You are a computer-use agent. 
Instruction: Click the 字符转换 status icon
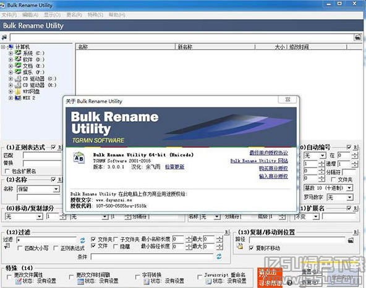coord(147,281)
